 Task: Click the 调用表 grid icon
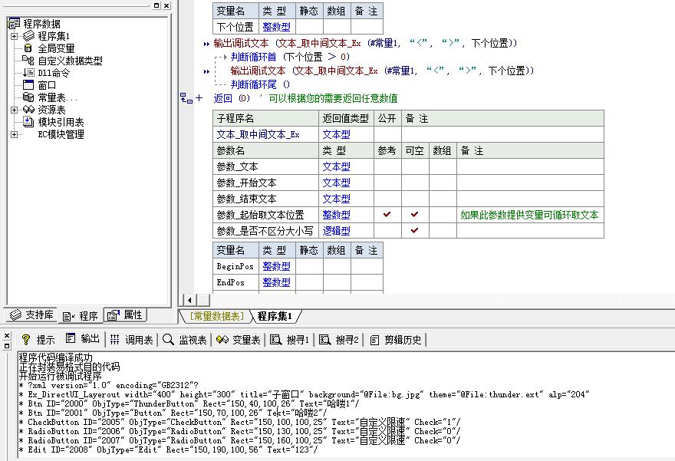pos(114,340)
